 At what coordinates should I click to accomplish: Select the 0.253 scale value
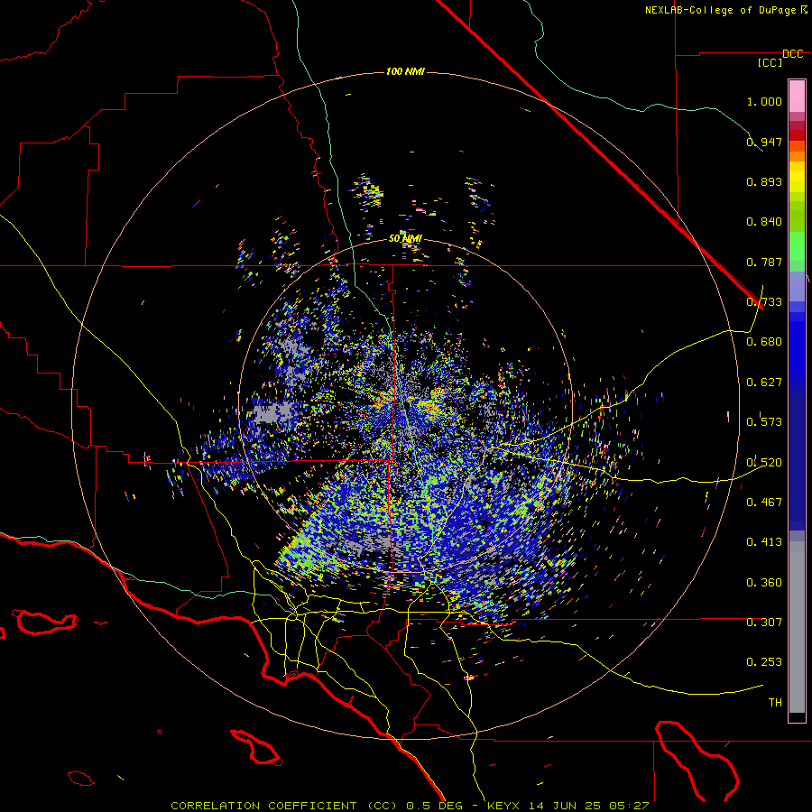click(x=764, y=662)
